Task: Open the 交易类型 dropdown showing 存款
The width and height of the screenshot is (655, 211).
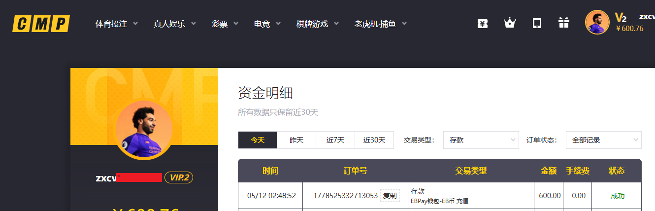Action: click(481, 140)
